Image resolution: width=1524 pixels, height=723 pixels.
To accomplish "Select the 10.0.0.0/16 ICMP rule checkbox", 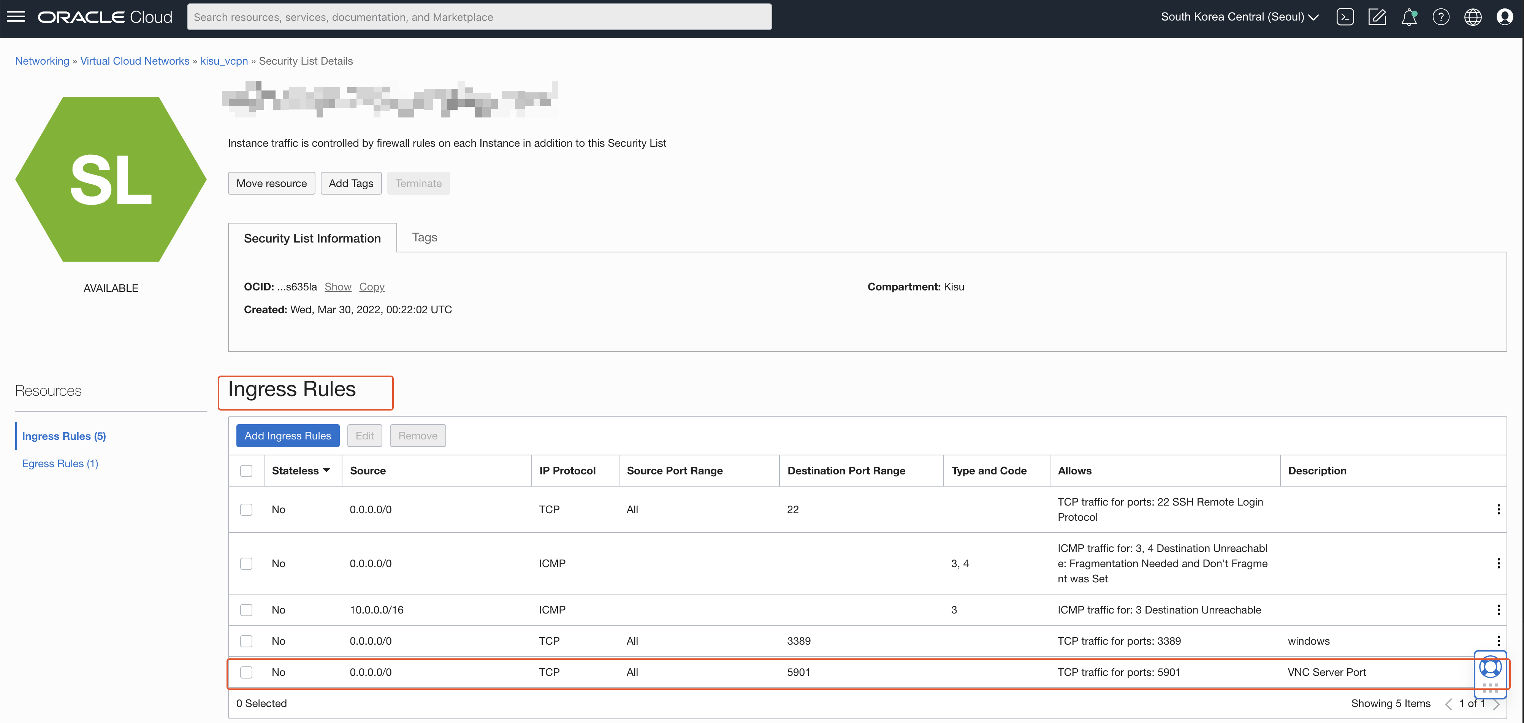I will tap(246, 609).
